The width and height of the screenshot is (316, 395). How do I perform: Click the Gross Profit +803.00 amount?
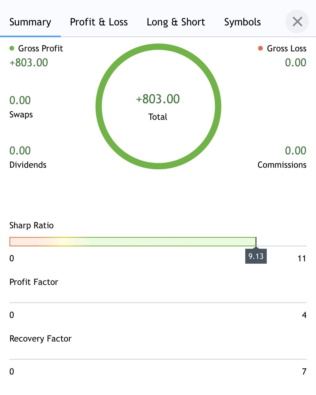[x=29, y=63]
